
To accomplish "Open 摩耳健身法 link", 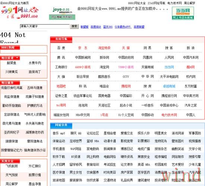I will pyautogui.click(x=35, y=141).
